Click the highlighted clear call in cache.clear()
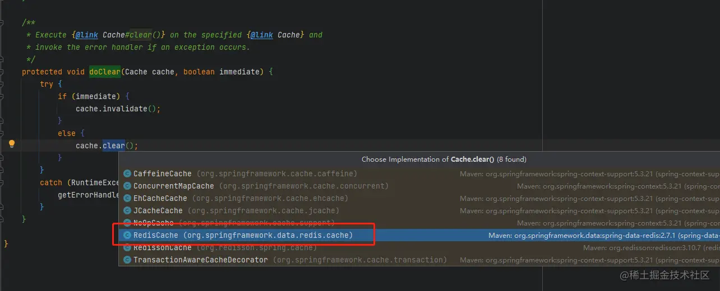The height and width of the screenshot is (291, 720). (x=114, y=145)
